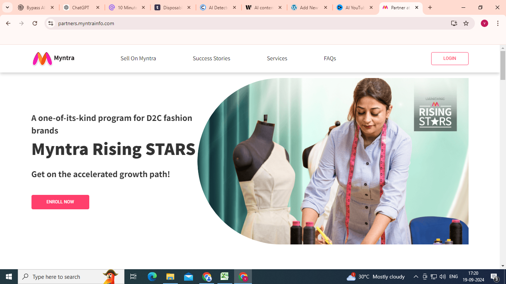Switch to the Add New WordPress tab
Image resolution: width=506 pixels, height=284 pixels.
coord(309,7)
